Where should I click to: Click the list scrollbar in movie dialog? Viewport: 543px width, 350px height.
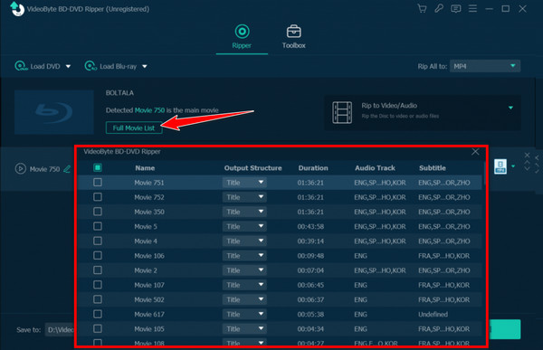coord(484,172)
